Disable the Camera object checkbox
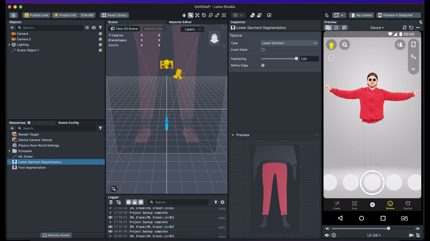430x241 pixels. tap(100, 34)
